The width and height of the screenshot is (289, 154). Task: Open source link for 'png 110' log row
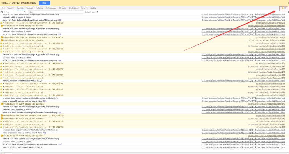coord(243,34)
